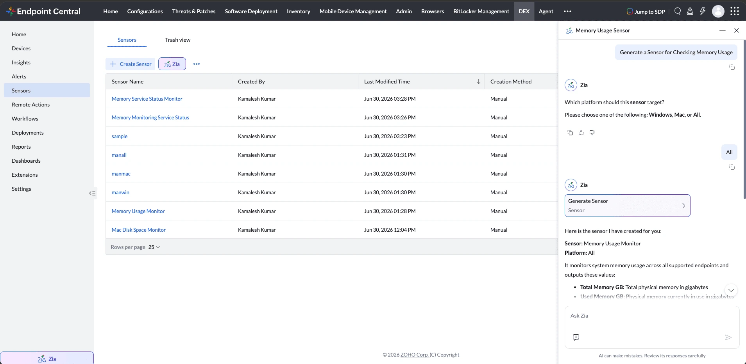Open the Browsers menu

point(433,11)
